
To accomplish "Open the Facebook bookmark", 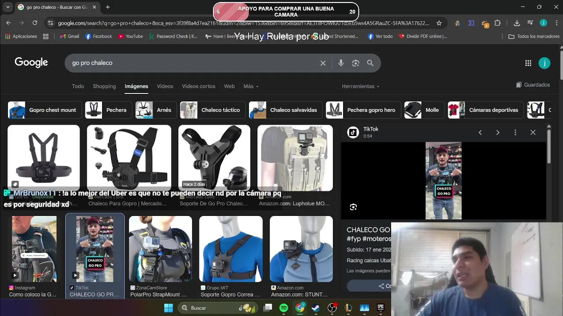I will point(99,36).
